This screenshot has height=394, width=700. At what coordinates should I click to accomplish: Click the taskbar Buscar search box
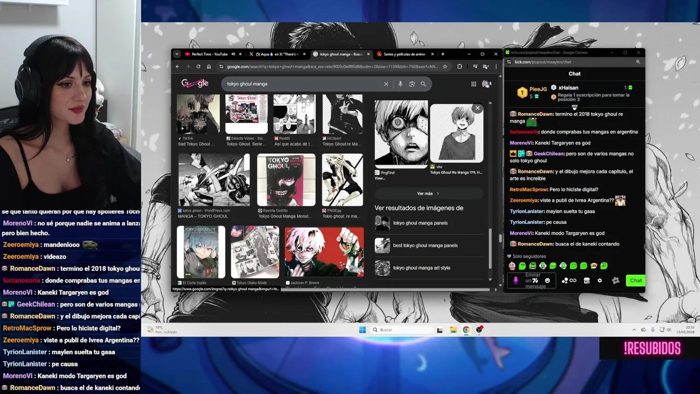(401, 329)
